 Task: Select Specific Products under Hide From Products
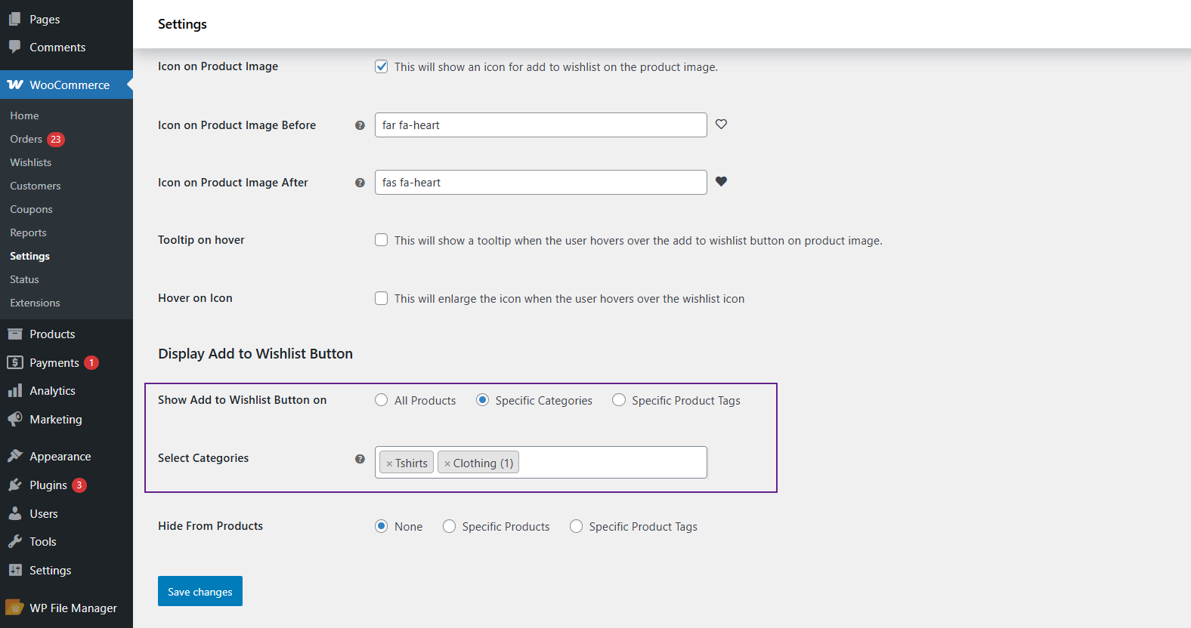[x=450, y=526]
